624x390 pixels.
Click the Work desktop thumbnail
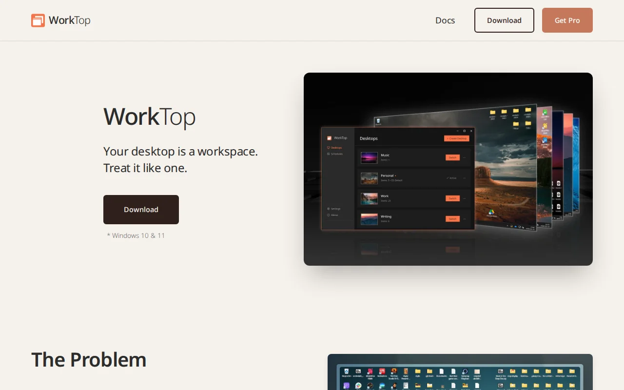[x=369, y=198]
